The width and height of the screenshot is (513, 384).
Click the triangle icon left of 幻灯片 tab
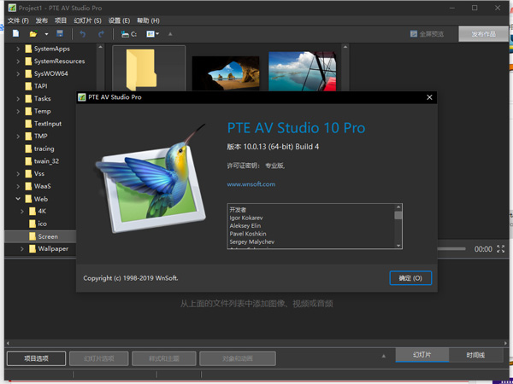pyautogui.click(x=384, y=356)
